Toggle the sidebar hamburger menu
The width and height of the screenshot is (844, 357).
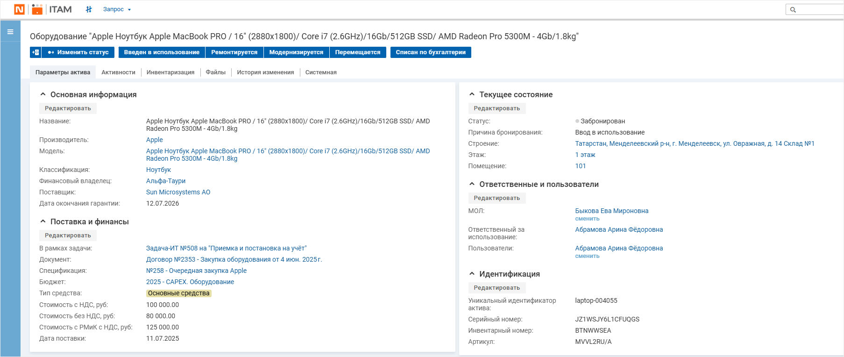[x=10, y=32]
